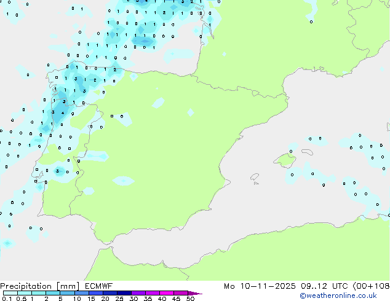Select the 5–10 mm legend color swatch
Image resolution: width=390 pixels, height=301 pixels.
click(67, 293)
